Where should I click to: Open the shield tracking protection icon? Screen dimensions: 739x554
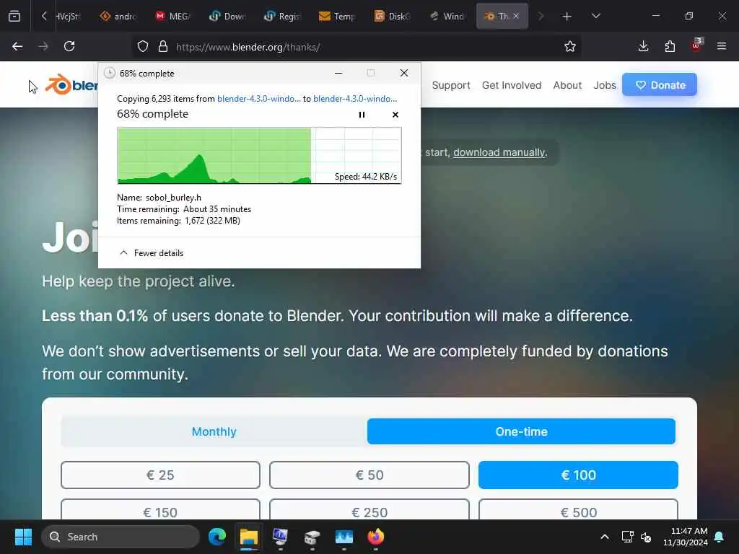pos(143,46)
